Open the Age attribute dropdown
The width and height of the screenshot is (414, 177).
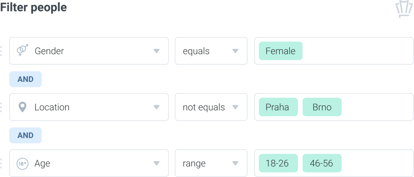tap(89, 163)
